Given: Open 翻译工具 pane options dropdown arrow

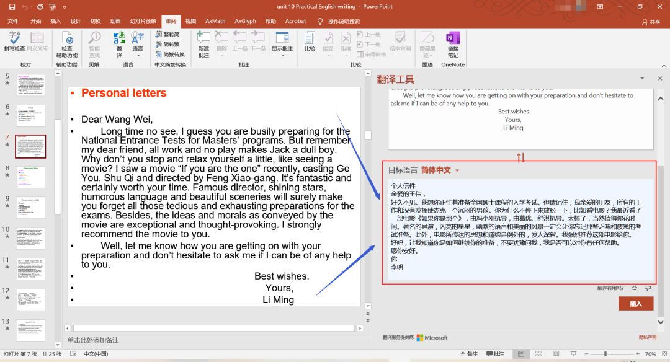Looking at the screenshot, I should tap(642, 79).
